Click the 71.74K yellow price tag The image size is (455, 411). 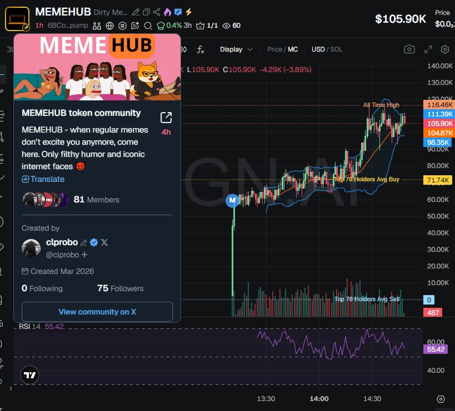click(438, 180)
